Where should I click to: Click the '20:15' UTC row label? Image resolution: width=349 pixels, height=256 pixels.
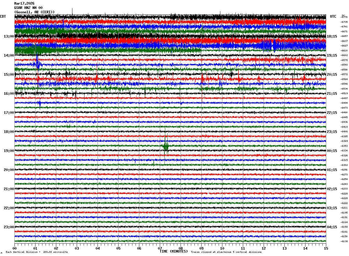(x=332, y=75)
